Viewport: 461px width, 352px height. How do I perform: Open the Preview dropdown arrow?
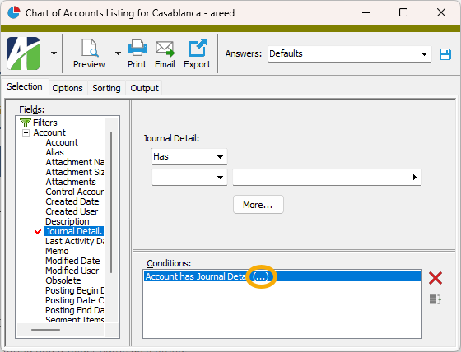tap(118, 53)
